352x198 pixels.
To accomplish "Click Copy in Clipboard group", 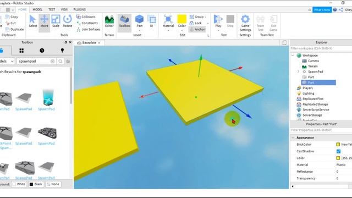I will point(12,17).
